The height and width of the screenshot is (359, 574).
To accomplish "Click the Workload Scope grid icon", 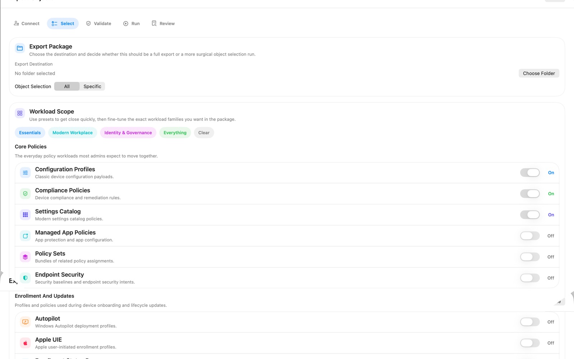I will coord(20,113).
